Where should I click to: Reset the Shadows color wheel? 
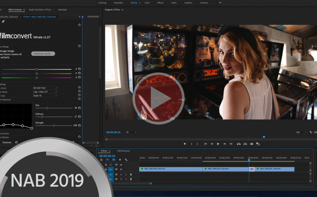pyautogui.click(x=16, y=143)
